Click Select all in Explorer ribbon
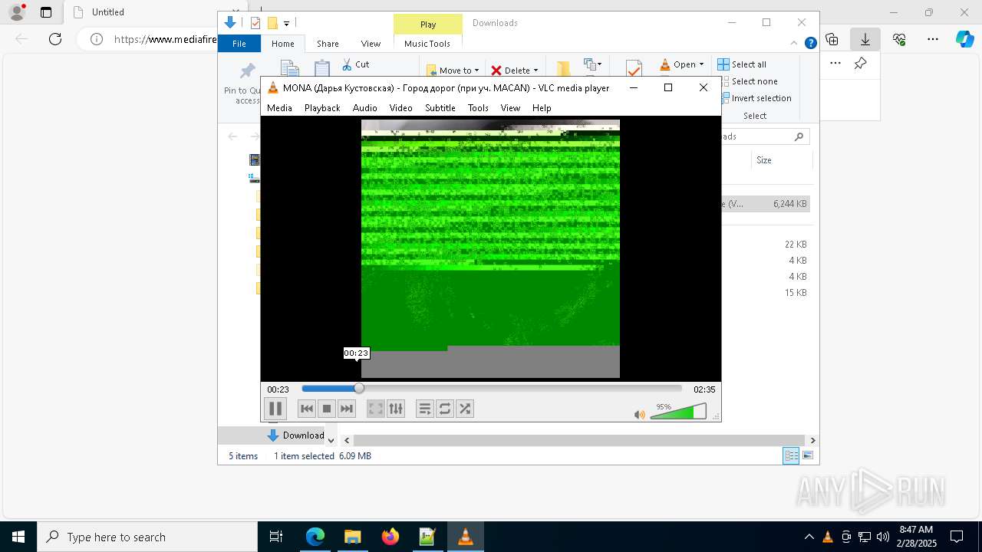982x552 pixels. tap(742, 64)
